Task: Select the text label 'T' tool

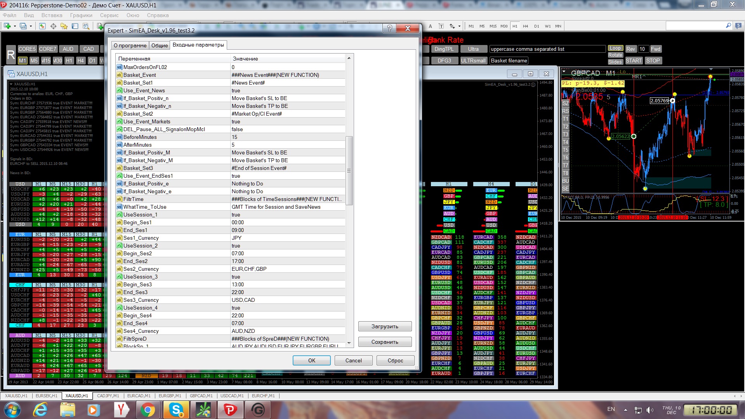Action: [441, 26]
